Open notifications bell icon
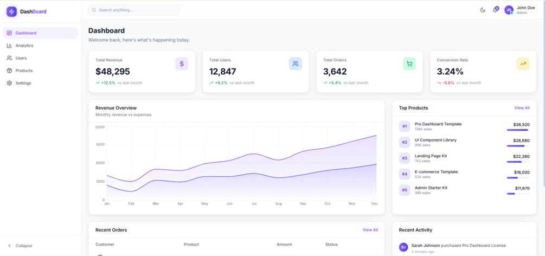545x256 pixels. 495,10
